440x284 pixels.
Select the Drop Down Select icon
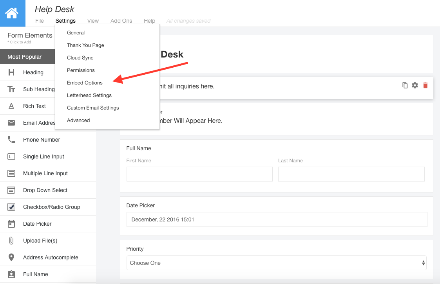[11, 190]
